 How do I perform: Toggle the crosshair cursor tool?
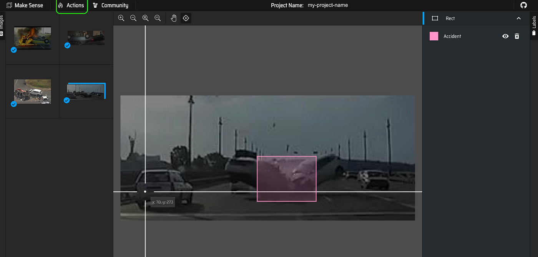point(186,18)
